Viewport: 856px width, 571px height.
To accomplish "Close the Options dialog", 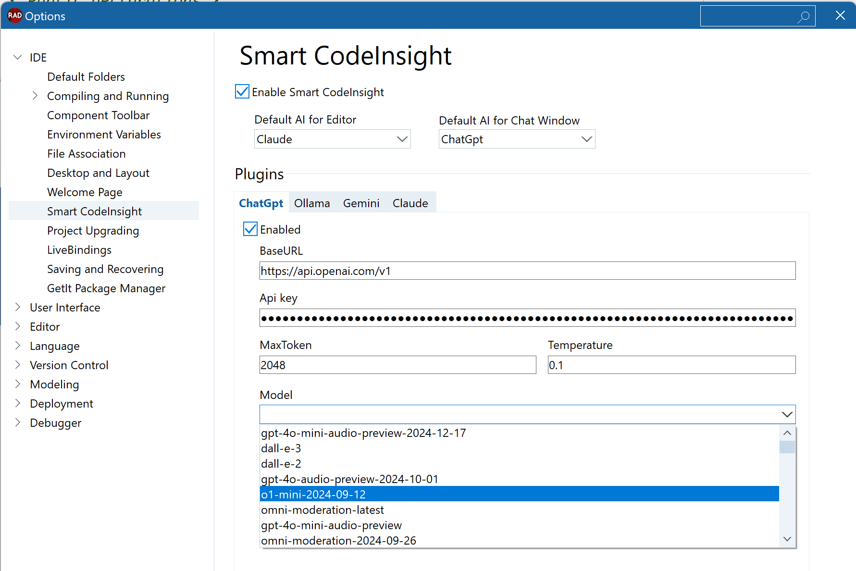I will 840,16.
